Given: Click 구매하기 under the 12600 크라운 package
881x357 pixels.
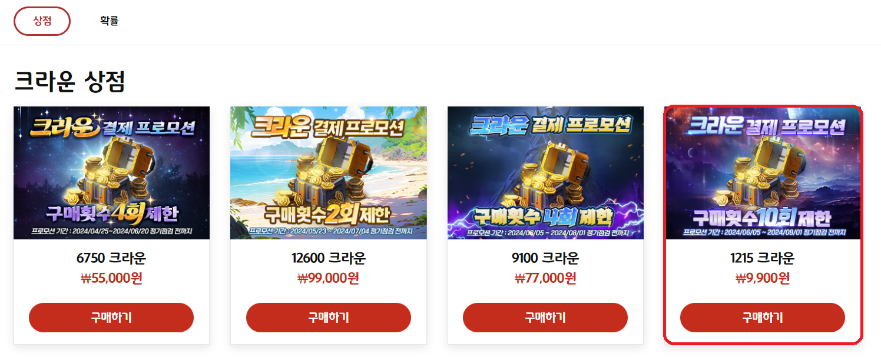Looking at the screenshot, I should tap(329, 318).
